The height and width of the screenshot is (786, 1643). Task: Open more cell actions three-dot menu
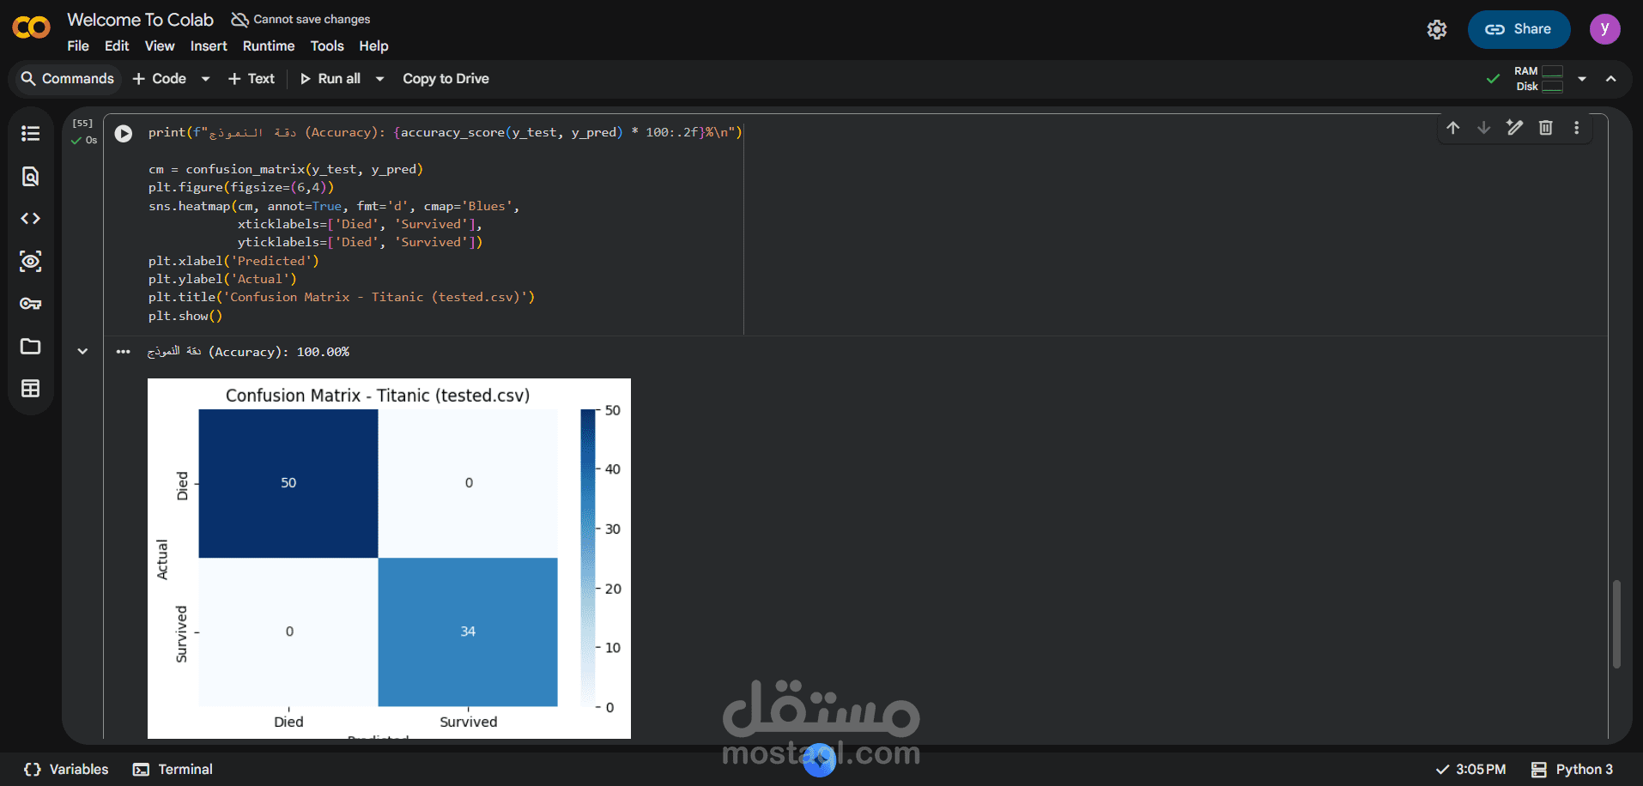pyautogui.click(x=1577, y=128)
